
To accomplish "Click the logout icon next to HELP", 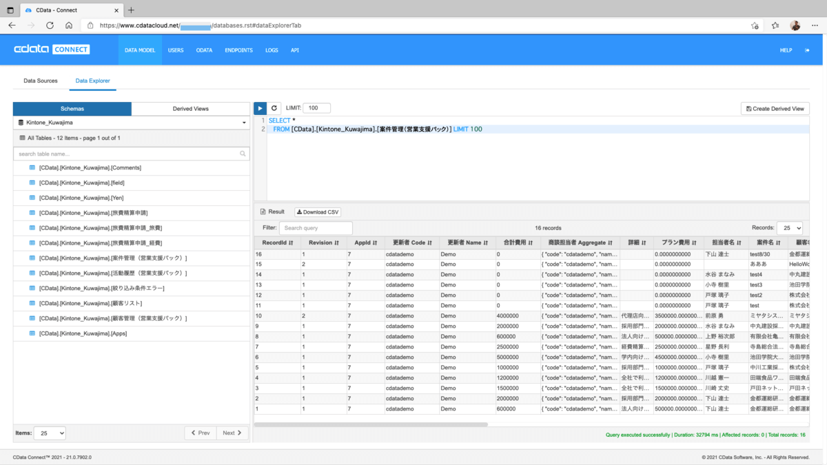I will coord(807,50).
